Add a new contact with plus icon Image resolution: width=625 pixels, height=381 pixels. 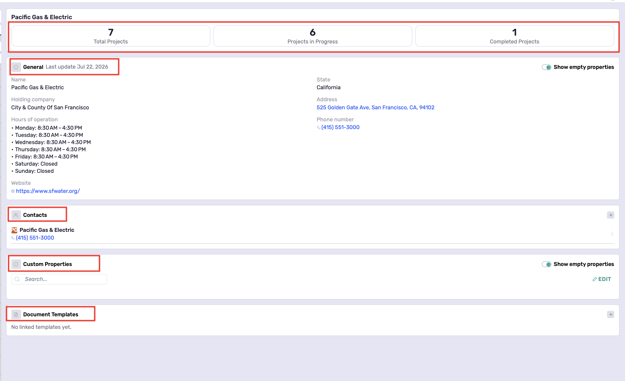(x=611, y=215)
